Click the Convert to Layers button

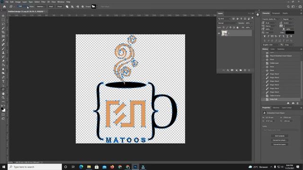pyautogui.click(x=280, y=144)
